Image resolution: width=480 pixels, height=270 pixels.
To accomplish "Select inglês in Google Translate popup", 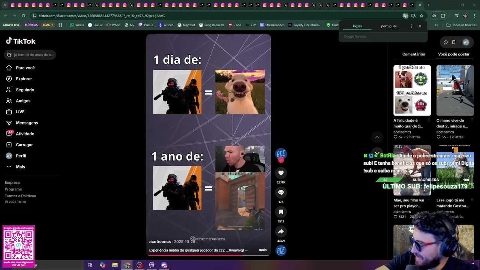I will pyautogui.click(x=357, y=26).
